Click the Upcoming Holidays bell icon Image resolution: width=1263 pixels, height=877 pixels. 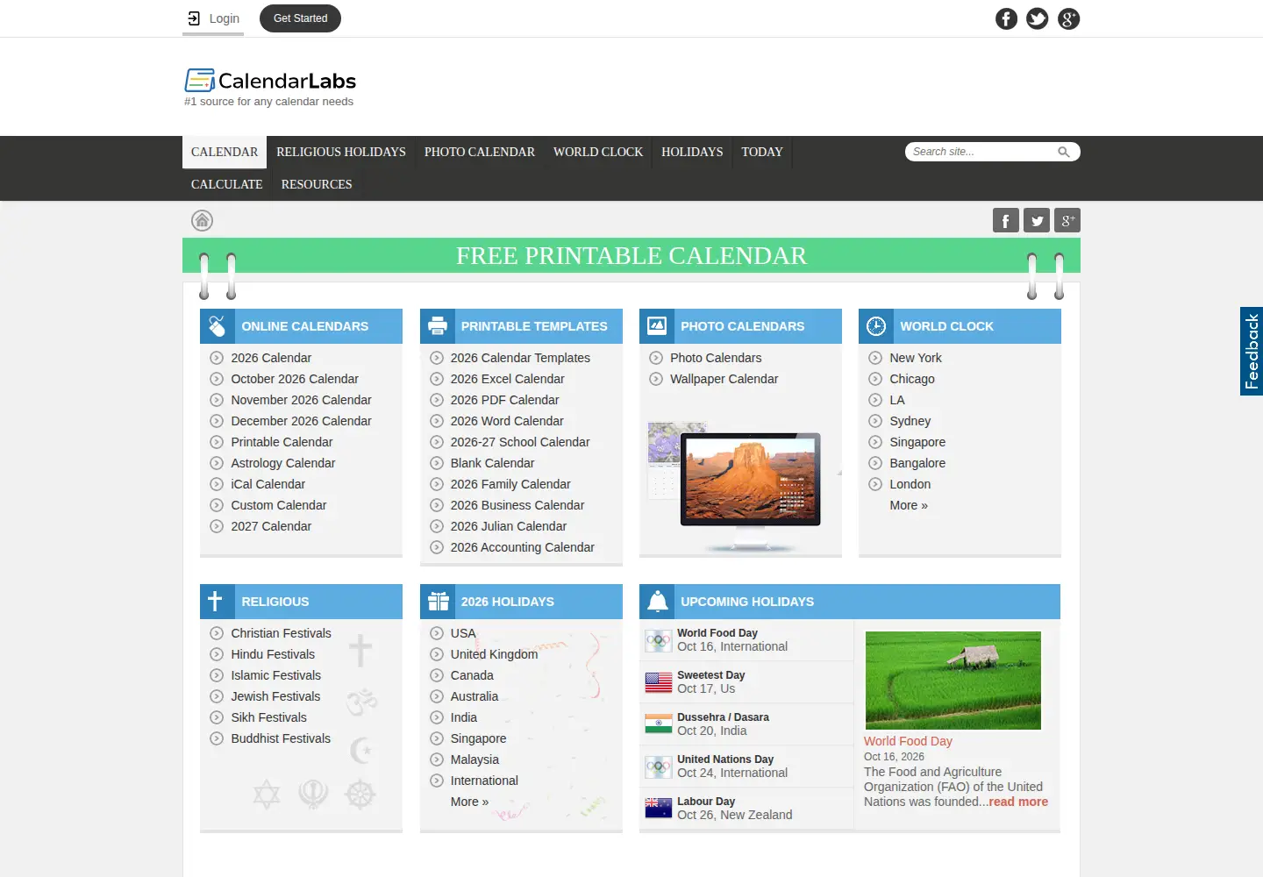[657, 602]
